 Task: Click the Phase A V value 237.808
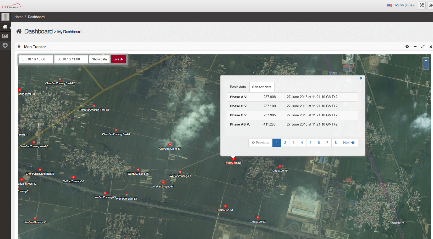(x=270, y=97)
